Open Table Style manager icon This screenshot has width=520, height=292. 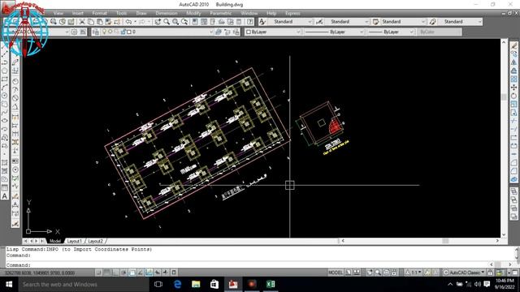point(375,22)
